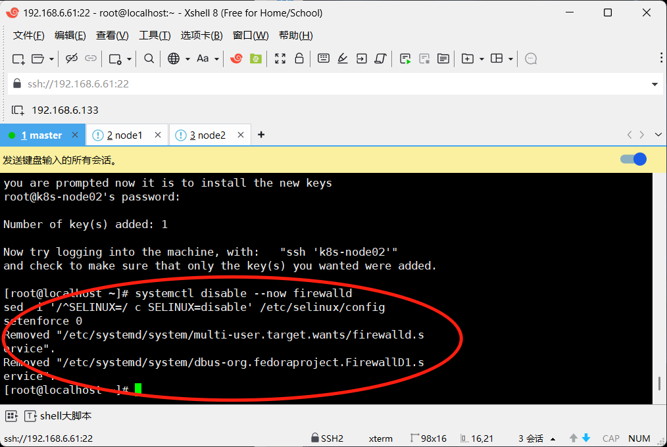This screenshot has width=667, height=447.
Task: Click the Highlight pen icon
Action: 343,59
